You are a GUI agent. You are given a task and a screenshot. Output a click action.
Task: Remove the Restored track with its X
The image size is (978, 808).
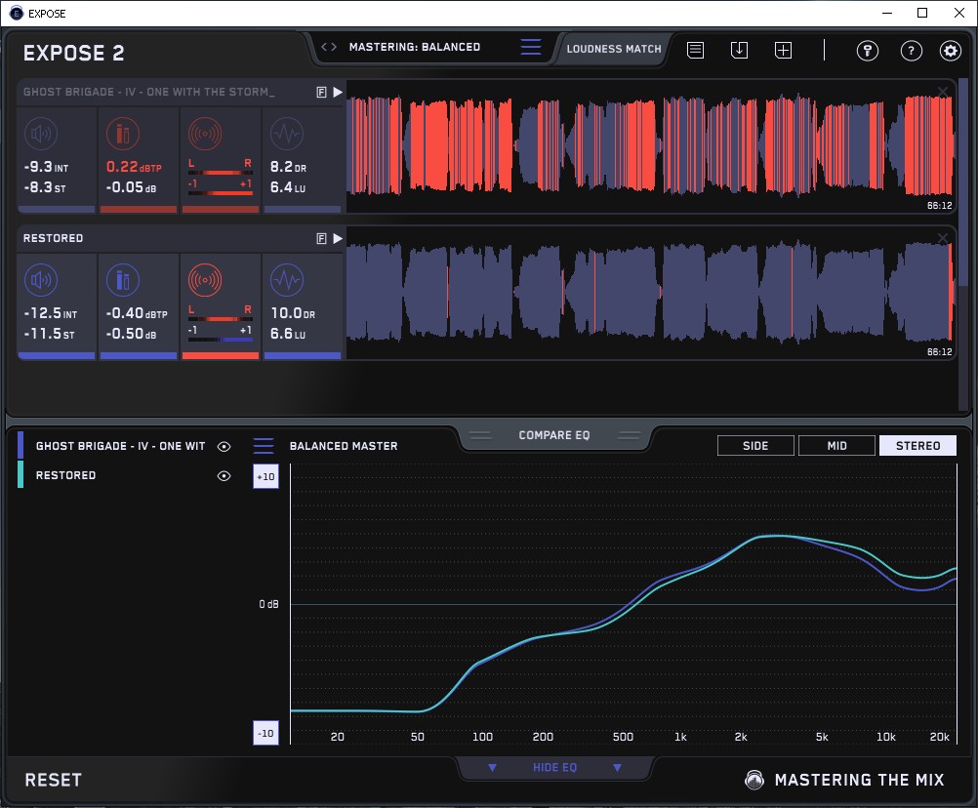point(943,238)
